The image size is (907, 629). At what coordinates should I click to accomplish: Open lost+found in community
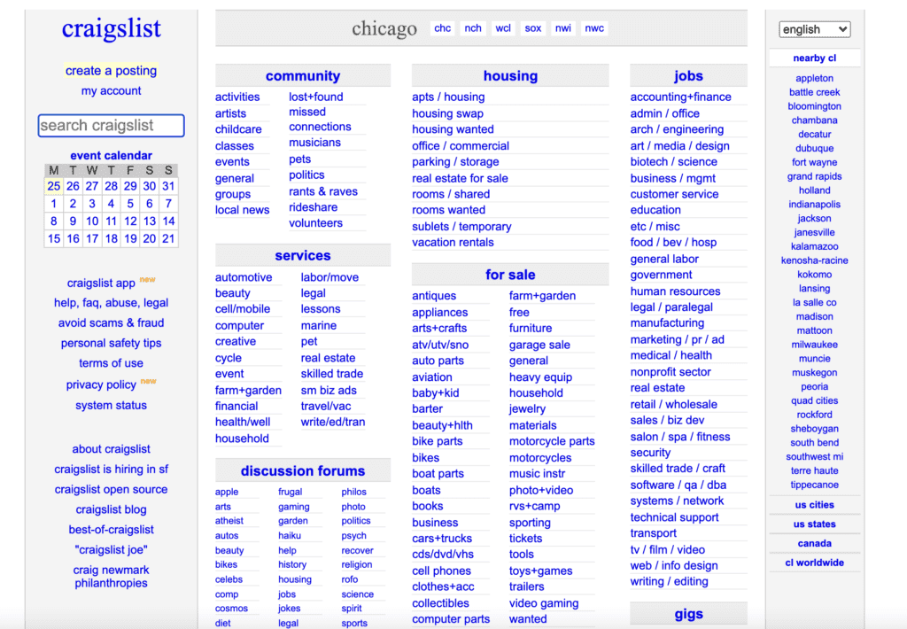click(x=316, y=97)
